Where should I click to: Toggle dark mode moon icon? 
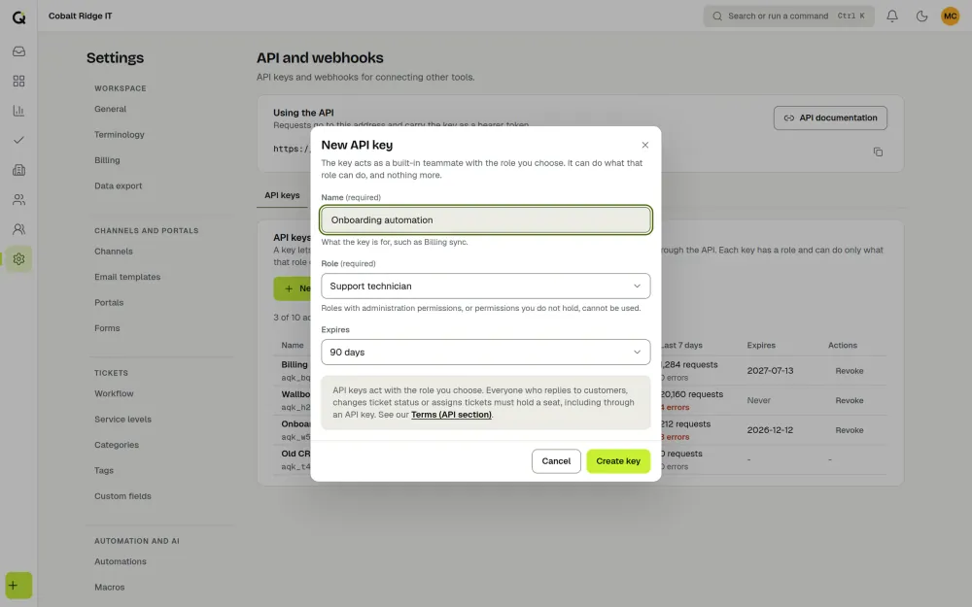pyautogui.click(x=921, y=17)
